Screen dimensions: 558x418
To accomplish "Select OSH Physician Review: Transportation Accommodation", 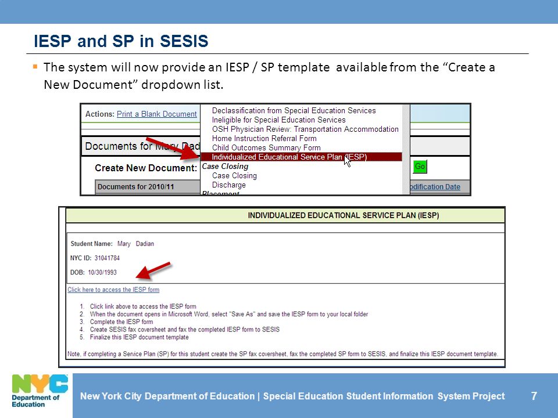I will point(305,129).
